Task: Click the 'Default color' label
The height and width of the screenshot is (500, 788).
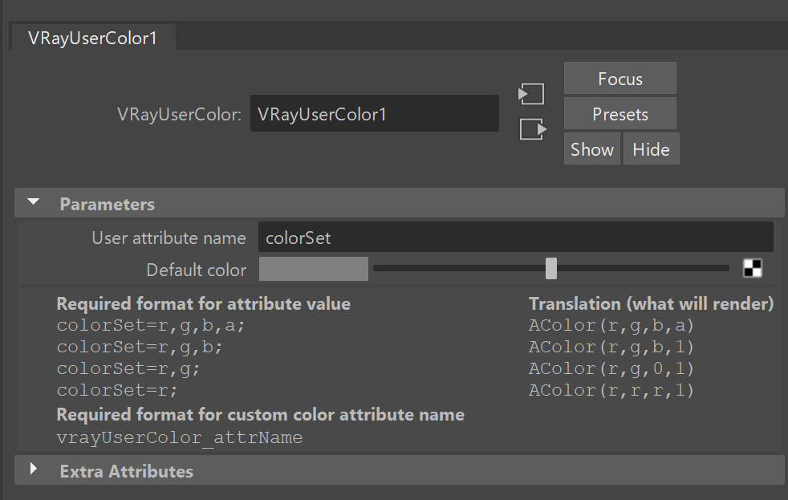Action: pos(196,270)
